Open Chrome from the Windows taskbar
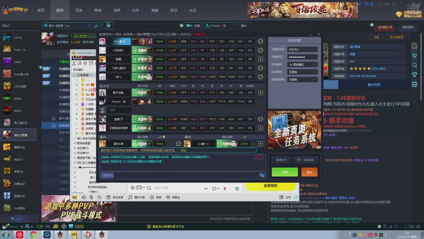Image resolution: width=424 pixels, height=239 pixels. click(33, 234)
